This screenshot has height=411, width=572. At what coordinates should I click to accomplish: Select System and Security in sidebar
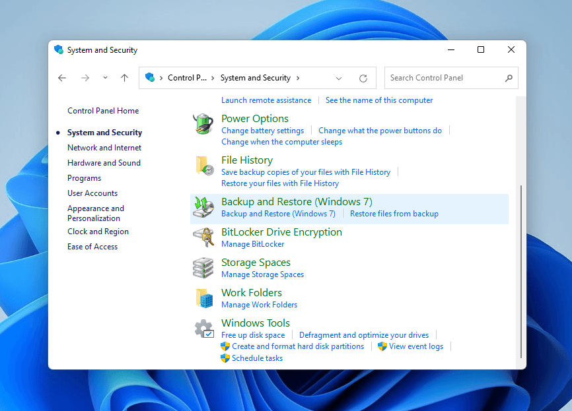105,133
